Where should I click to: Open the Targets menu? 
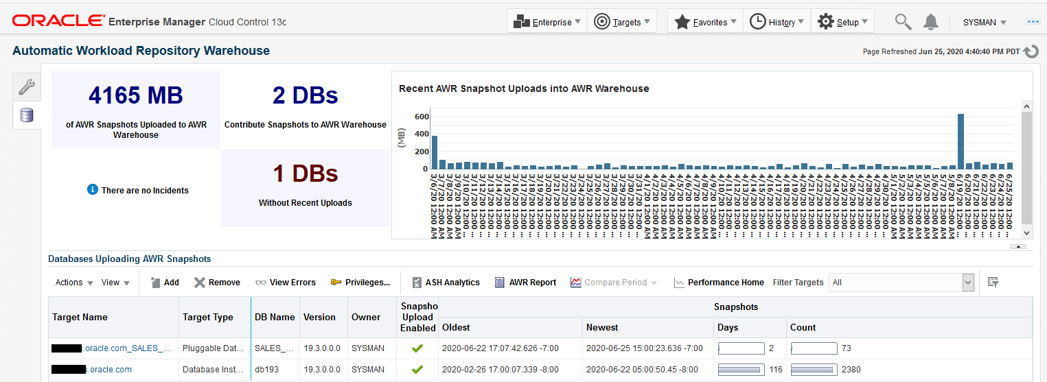click(623, 22)
